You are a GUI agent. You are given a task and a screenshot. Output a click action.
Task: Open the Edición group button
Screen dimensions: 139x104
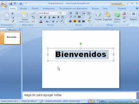(133, 17)
